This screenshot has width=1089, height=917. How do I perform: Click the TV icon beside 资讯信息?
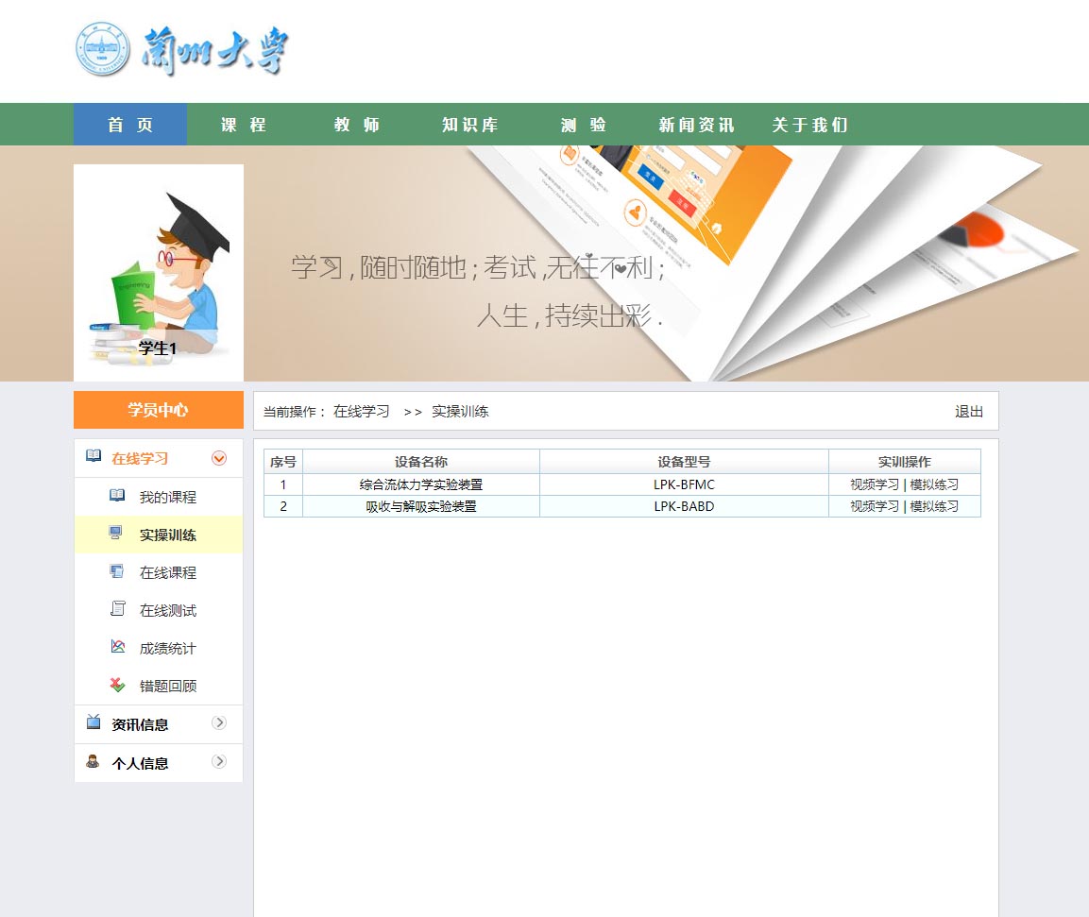(94, 722)
